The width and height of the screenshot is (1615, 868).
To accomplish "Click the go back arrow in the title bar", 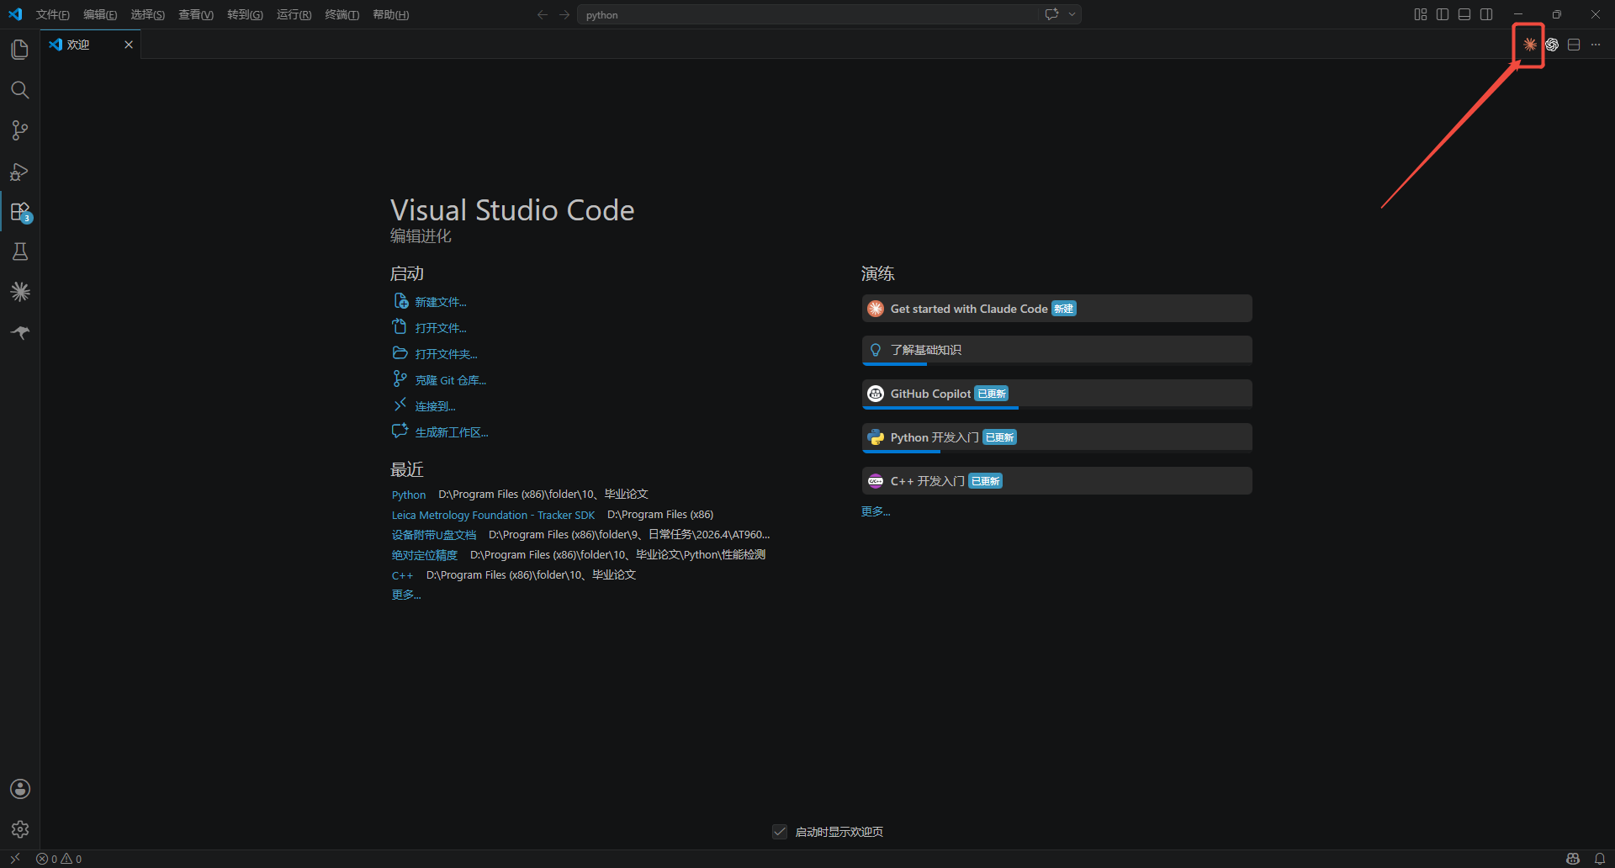I will (x=543, y=14).
